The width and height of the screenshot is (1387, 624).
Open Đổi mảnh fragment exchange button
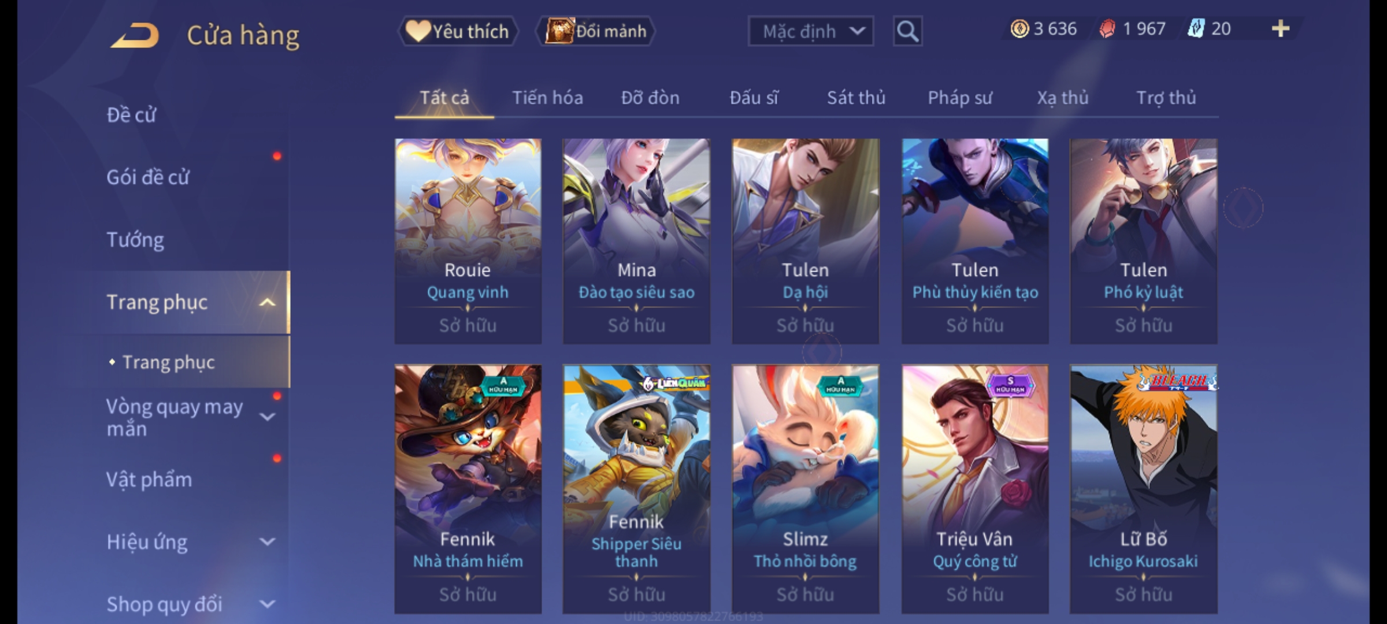pyautogui.click(x=596, y=31)
